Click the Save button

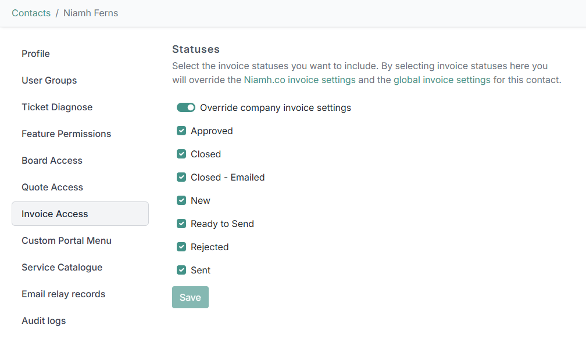click(190, 297)
